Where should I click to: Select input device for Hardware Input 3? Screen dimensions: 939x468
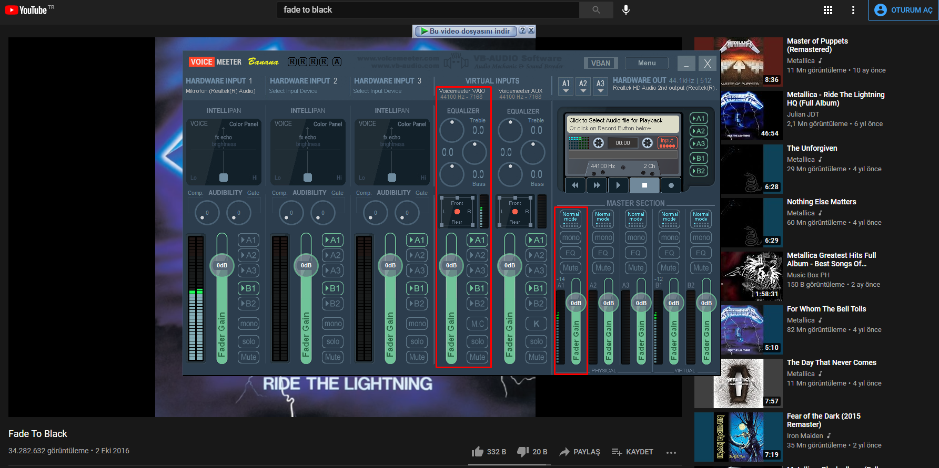[378, 91]
